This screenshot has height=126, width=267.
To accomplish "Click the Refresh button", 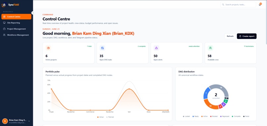I will coord(230,36).
